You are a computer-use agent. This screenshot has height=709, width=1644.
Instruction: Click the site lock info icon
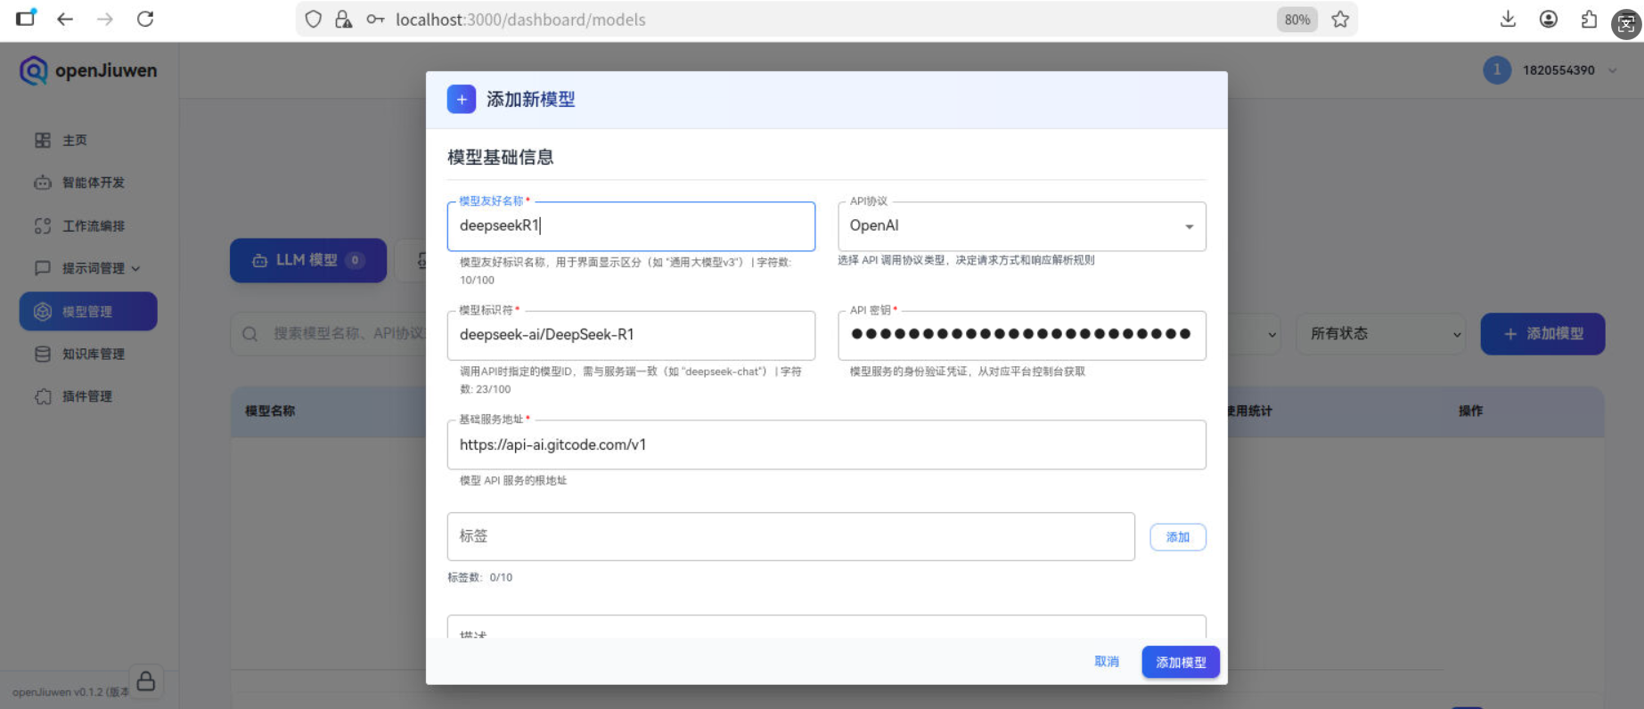343,19
